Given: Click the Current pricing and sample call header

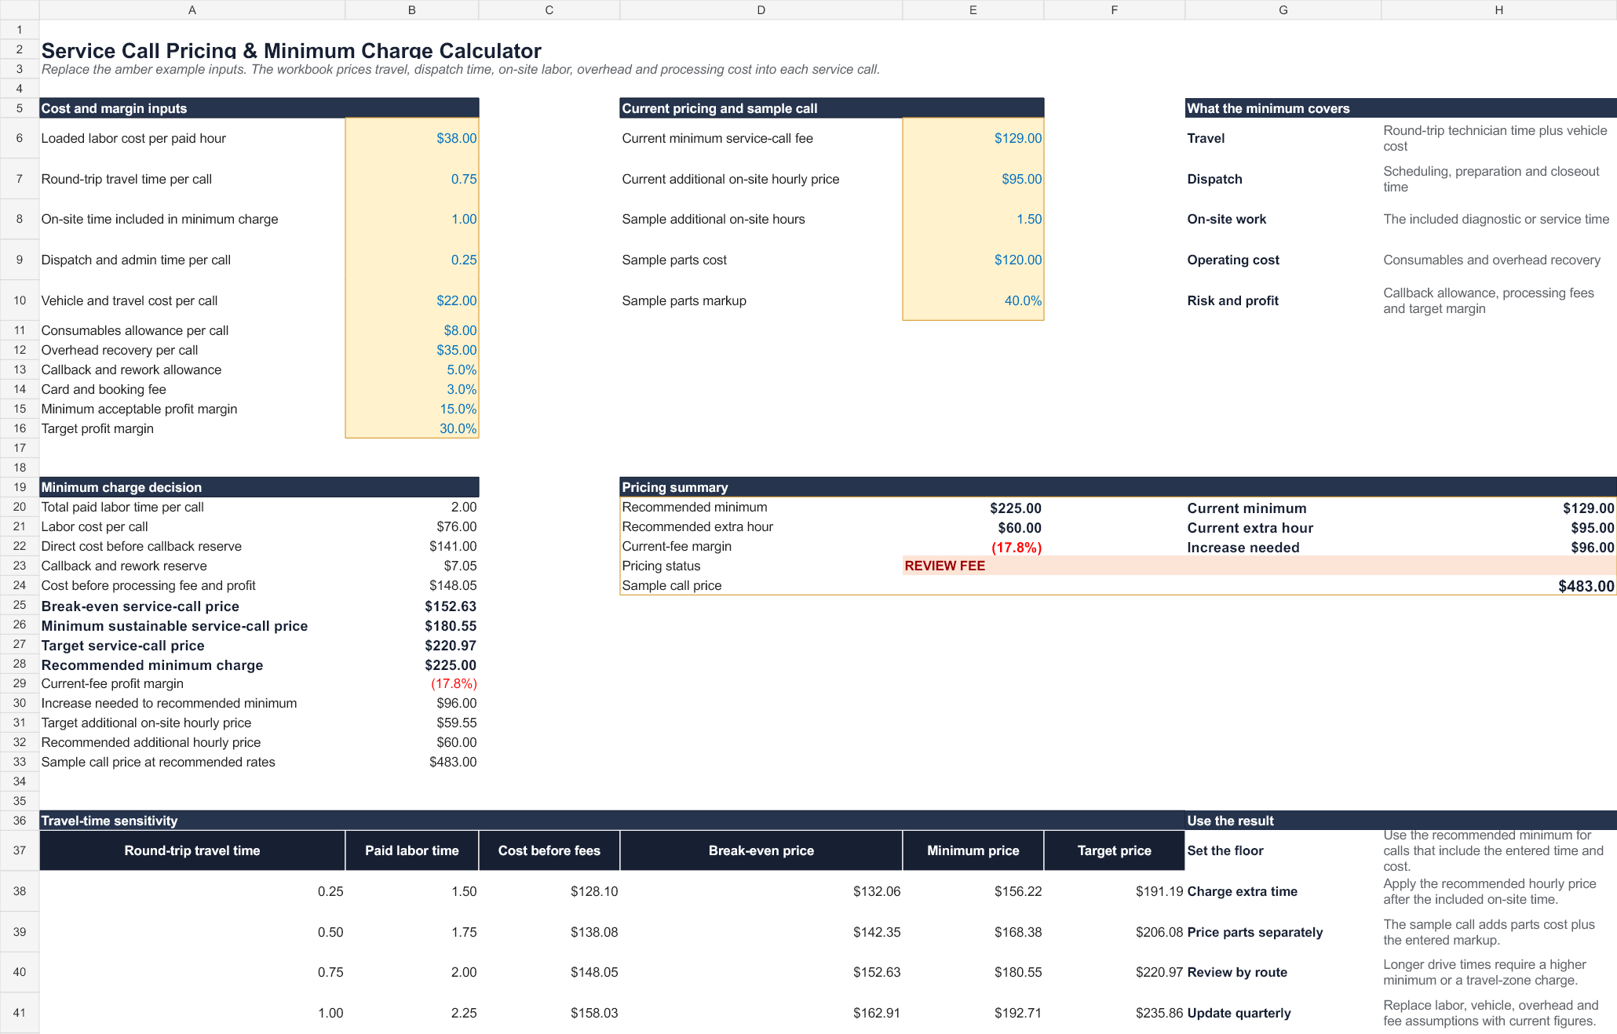Looking at the screenshot, I should click(832, 108).
